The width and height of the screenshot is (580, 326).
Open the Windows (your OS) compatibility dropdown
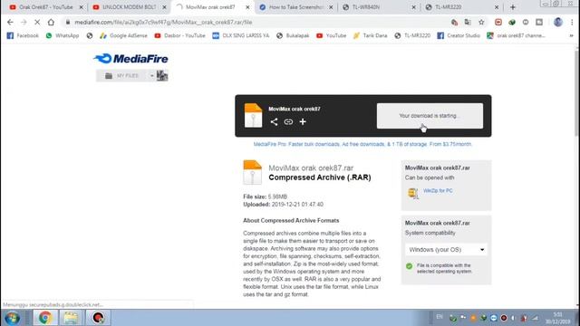pos(446,250)
